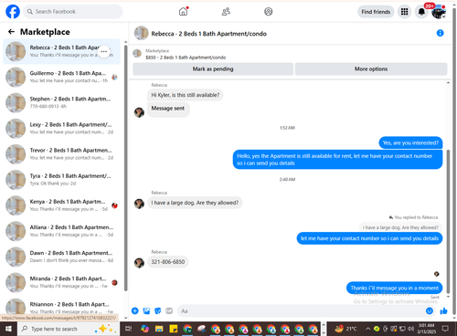
Task: Open the Miranda conversation
Action: point(61,282)
